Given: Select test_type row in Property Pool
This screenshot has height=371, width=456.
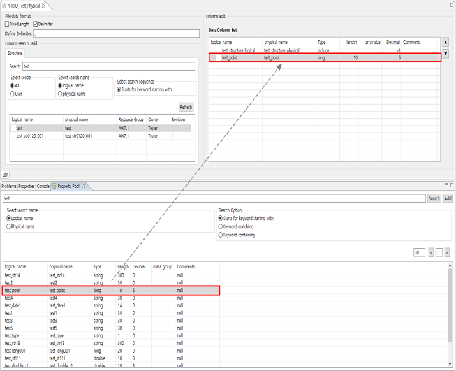Looking at the screenshot, I should [111, 335].
